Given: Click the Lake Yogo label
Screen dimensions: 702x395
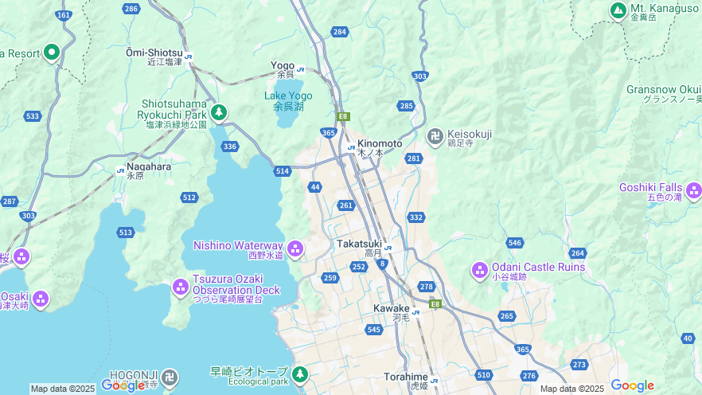Looking at the screenshot, I should pos(288,101).
